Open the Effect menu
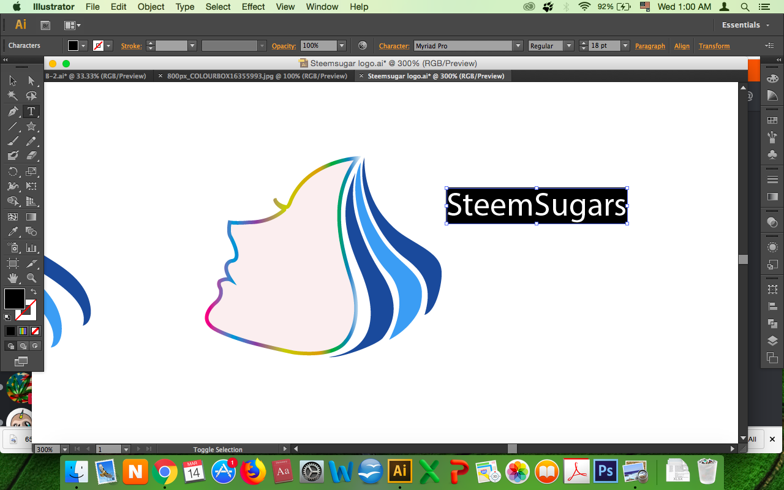The image size is (784, 490). click(253, 7)
